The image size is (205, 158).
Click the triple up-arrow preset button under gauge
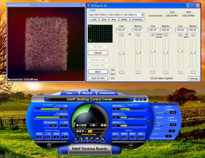(x=87, y=139)
